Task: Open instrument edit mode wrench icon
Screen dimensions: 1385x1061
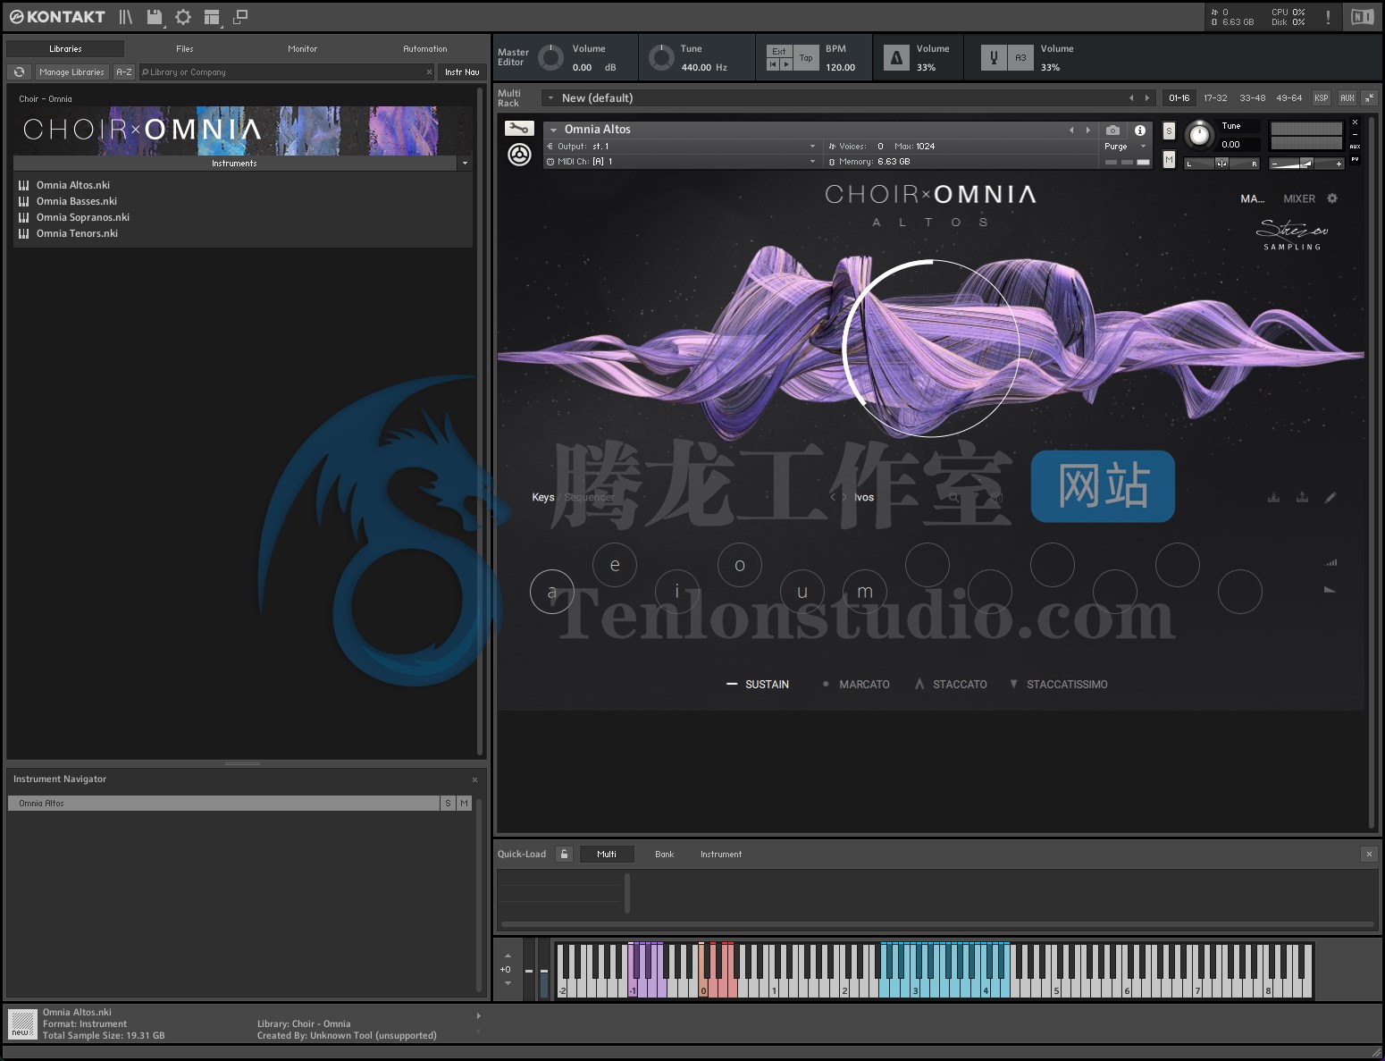Action: [519, 129]
